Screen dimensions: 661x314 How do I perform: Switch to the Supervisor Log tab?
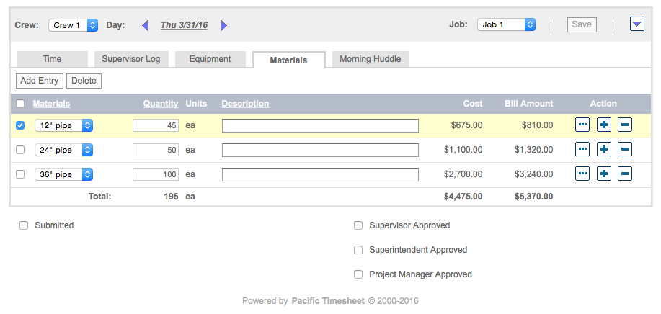click(x=130, y=59)
